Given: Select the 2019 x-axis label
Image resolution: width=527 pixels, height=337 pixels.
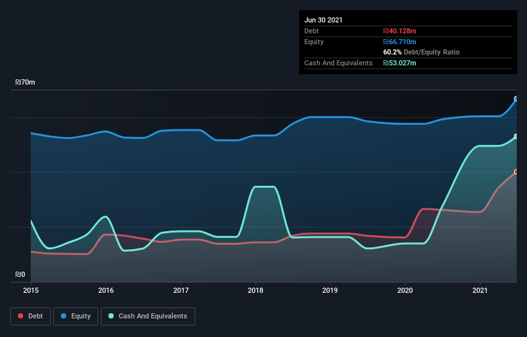Looking at the screenshot, I should click(330, 290).
